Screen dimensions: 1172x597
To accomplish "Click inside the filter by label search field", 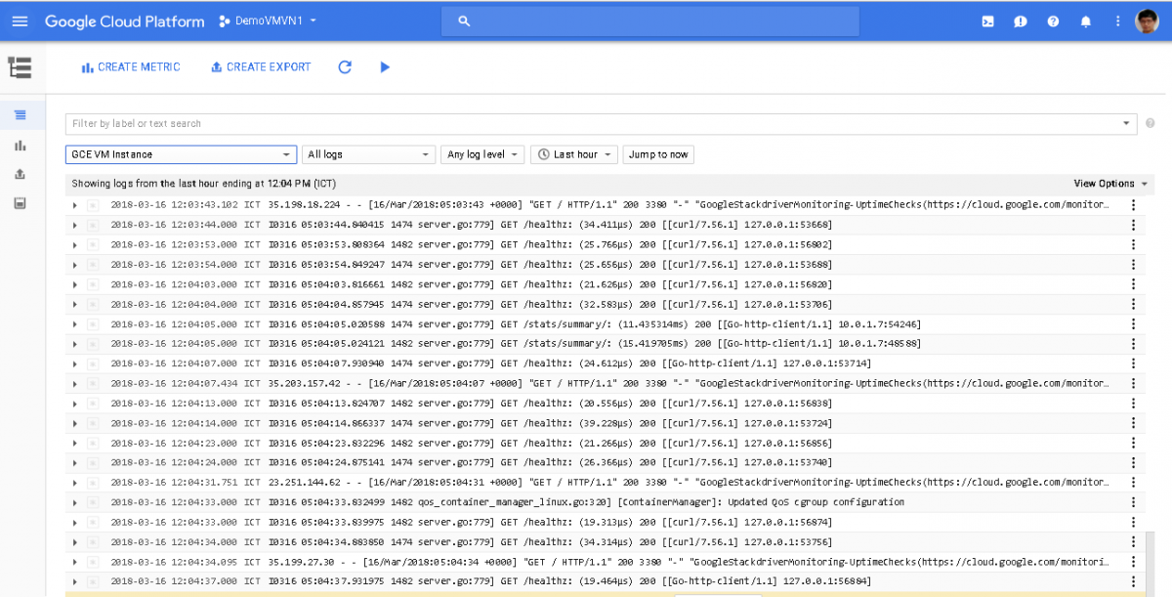I will pos(391,125).
